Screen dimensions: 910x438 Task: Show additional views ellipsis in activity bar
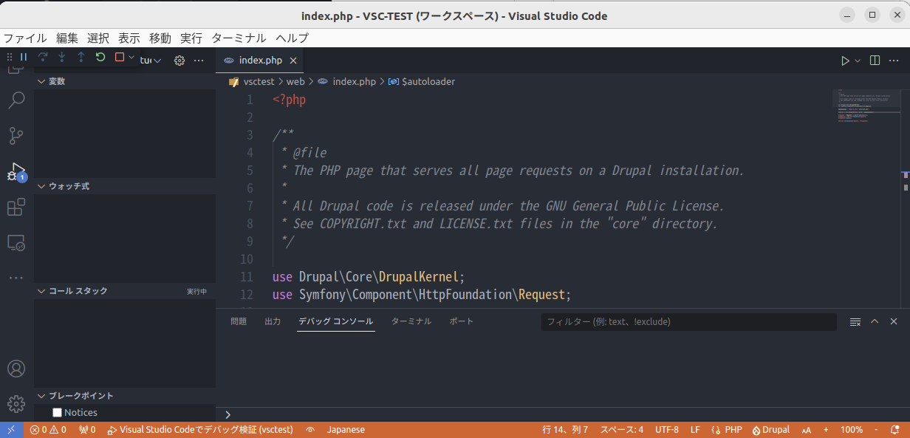tap(16, 278)
